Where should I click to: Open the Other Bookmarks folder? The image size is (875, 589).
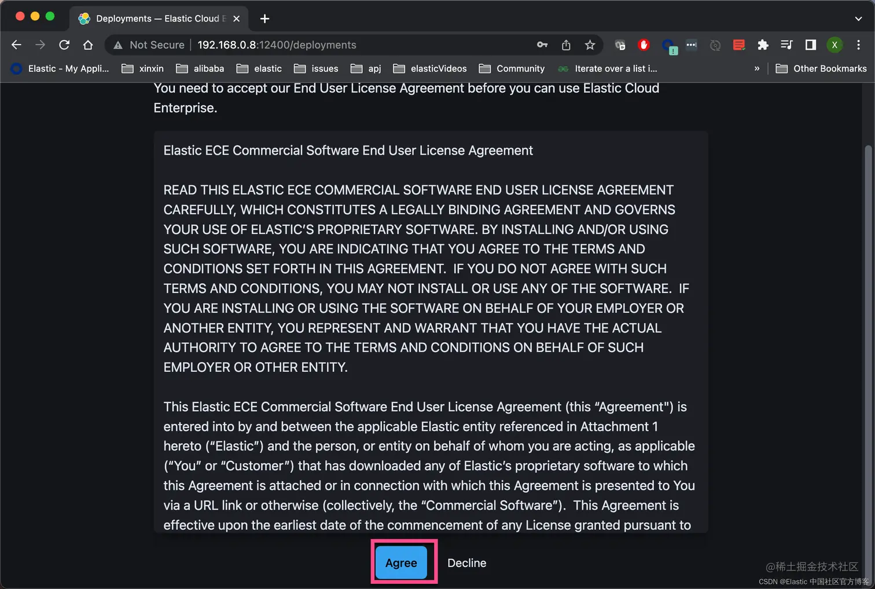point(821,68)
